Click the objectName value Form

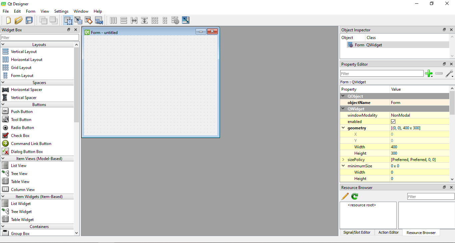[420, 103]
